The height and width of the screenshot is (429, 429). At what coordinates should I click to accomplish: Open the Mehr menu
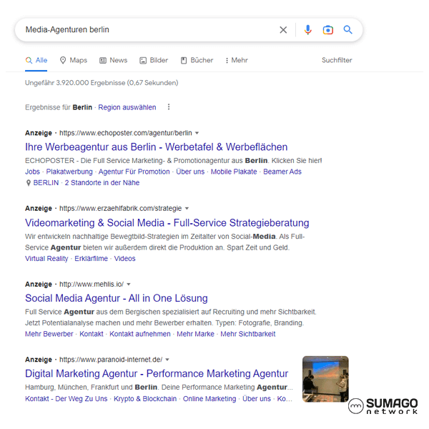(237, 60)
